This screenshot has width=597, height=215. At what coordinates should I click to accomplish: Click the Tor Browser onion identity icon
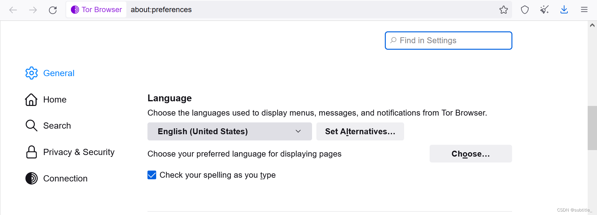coord(75,10)
